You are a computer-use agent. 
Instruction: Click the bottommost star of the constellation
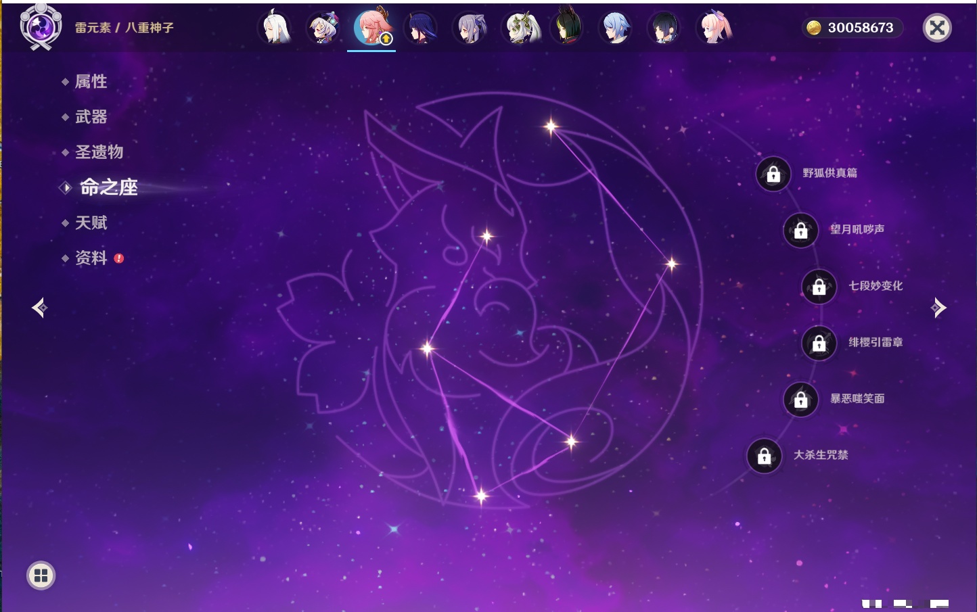tap(481, 496)
